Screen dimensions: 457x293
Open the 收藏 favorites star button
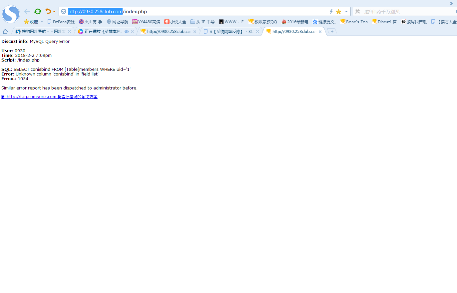point(31,22)
